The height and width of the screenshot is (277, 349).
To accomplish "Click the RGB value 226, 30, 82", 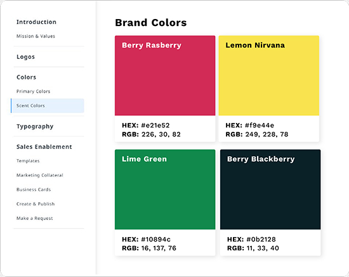I will (161, 134).
